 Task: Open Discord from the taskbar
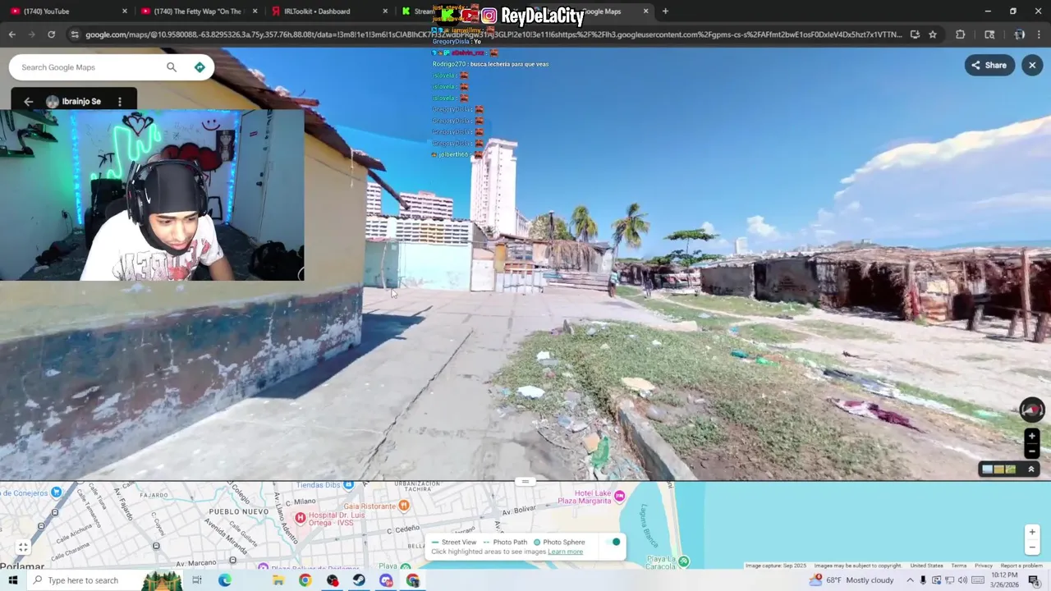[x=386, y=580]
